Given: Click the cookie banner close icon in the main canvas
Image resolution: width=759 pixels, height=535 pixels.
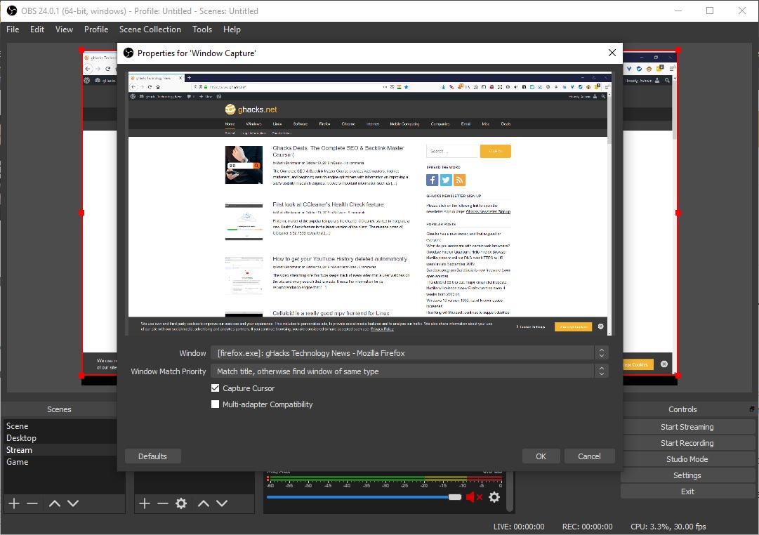Looking at the screenshot, I should point(664,364).
